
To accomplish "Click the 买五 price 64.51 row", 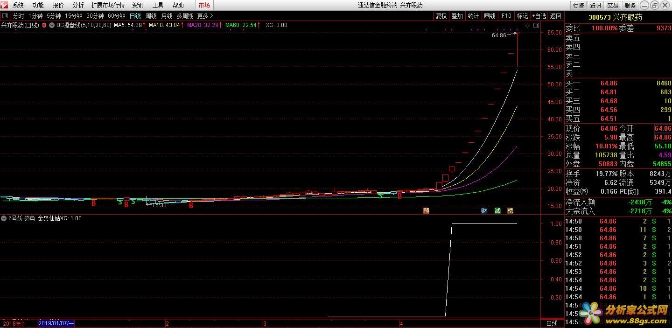I will tap(618, 119).
